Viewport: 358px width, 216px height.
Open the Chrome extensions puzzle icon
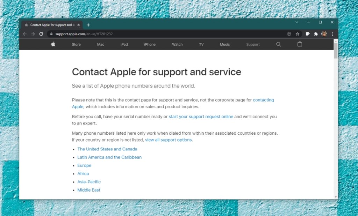click(316, 34)
